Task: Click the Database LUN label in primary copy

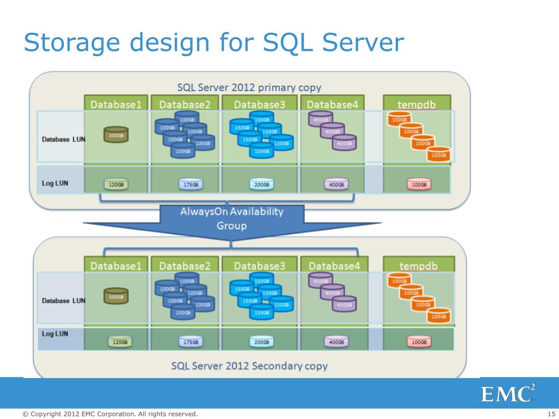Action: pos(63,139)
